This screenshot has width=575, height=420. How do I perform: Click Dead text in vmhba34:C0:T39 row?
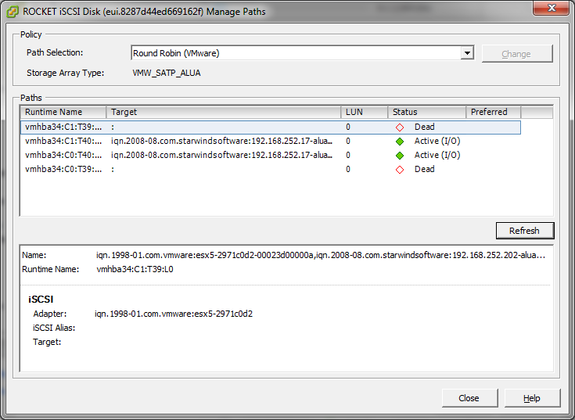click(x=425, y=169)
